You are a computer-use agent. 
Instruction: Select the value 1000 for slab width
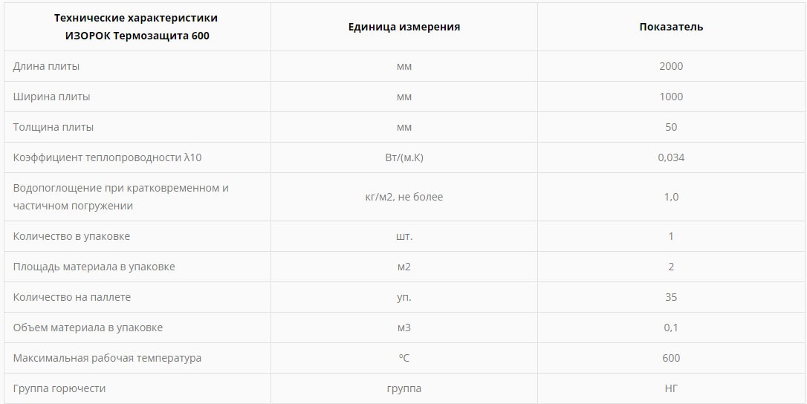coord(671,97)
